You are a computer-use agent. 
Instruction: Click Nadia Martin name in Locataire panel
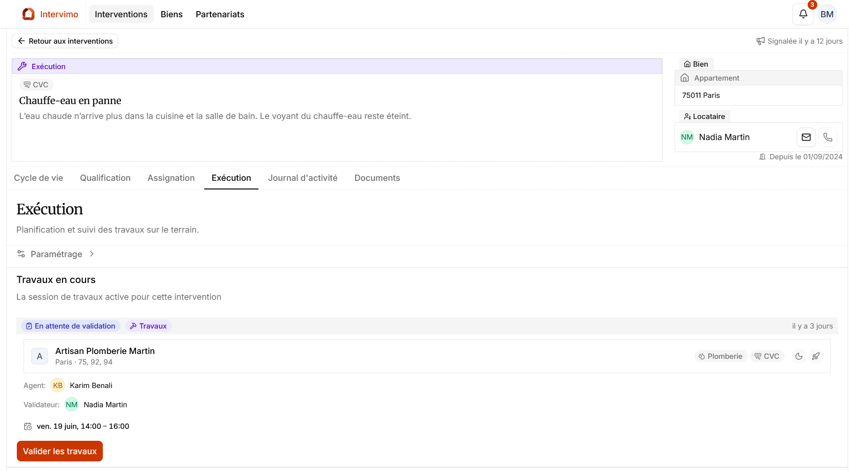(724, 137)
